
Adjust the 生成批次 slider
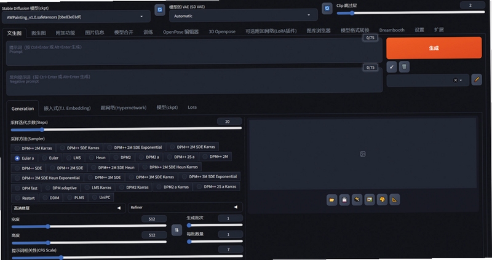[215, 225]
